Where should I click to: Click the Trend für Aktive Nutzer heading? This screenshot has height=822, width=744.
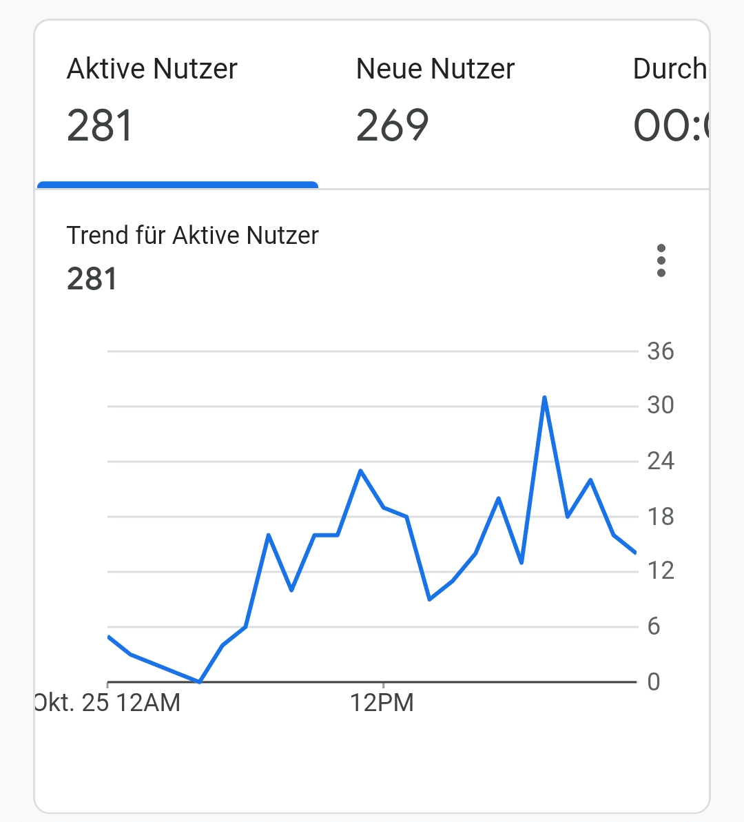[x=193, y=236]
